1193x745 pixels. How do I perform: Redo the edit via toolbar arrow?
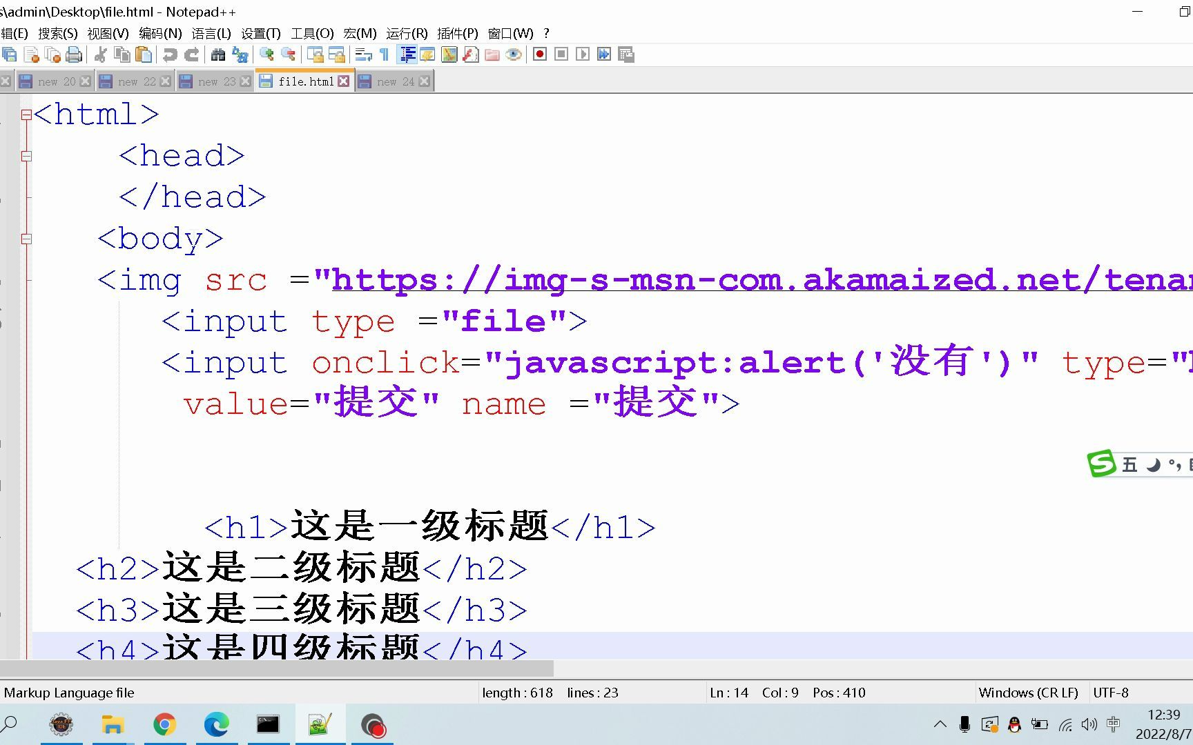click(192, 54)
